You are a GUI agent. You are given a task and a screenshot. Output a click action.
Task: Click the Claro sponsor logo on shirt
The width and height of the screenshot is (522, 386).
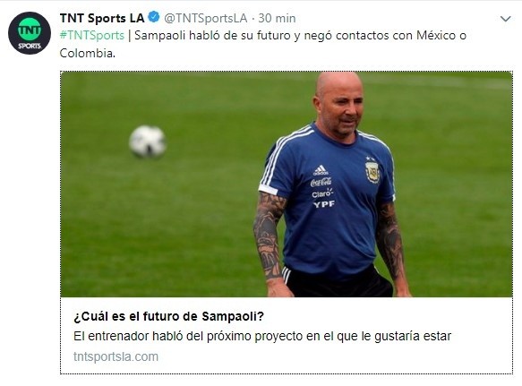tap(322, 193)
